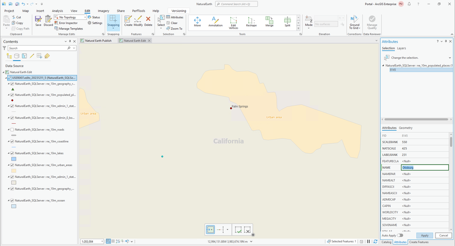Discard edits using the Discard icon
The height and width of the screenshot is (246, 455).
[48, 21]
